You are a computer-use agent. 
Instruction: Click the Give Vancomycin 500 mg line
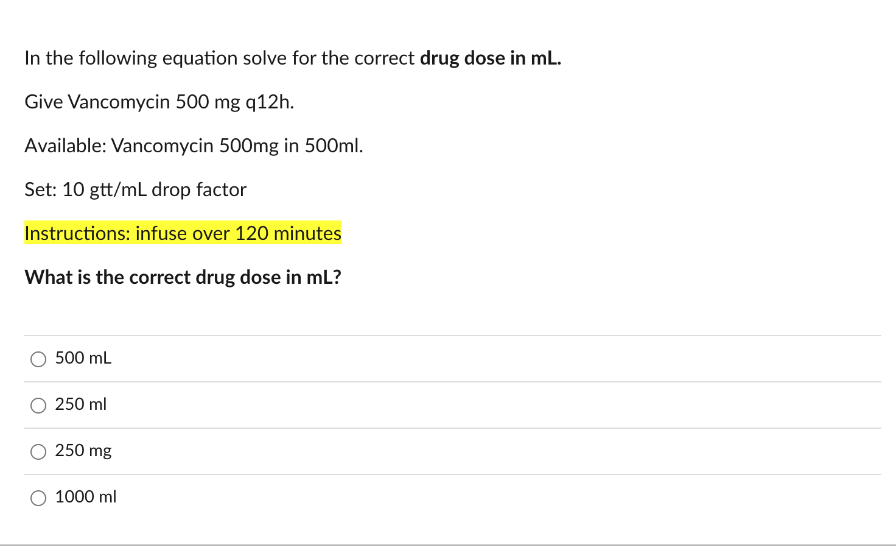point(159,102)
